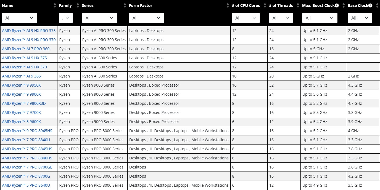Sort by Form Factor column arrows
Image resolution: width=380 pixels, height=190 pixels.
tap(228, 5)
